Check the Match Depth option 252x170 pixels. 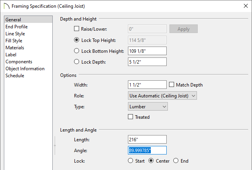[171, 85]
